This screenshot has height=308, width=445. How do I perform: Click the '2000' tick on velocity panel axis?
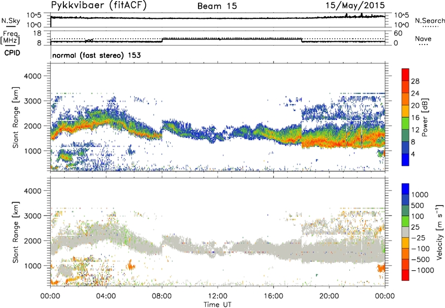click(x=32, y=241)
